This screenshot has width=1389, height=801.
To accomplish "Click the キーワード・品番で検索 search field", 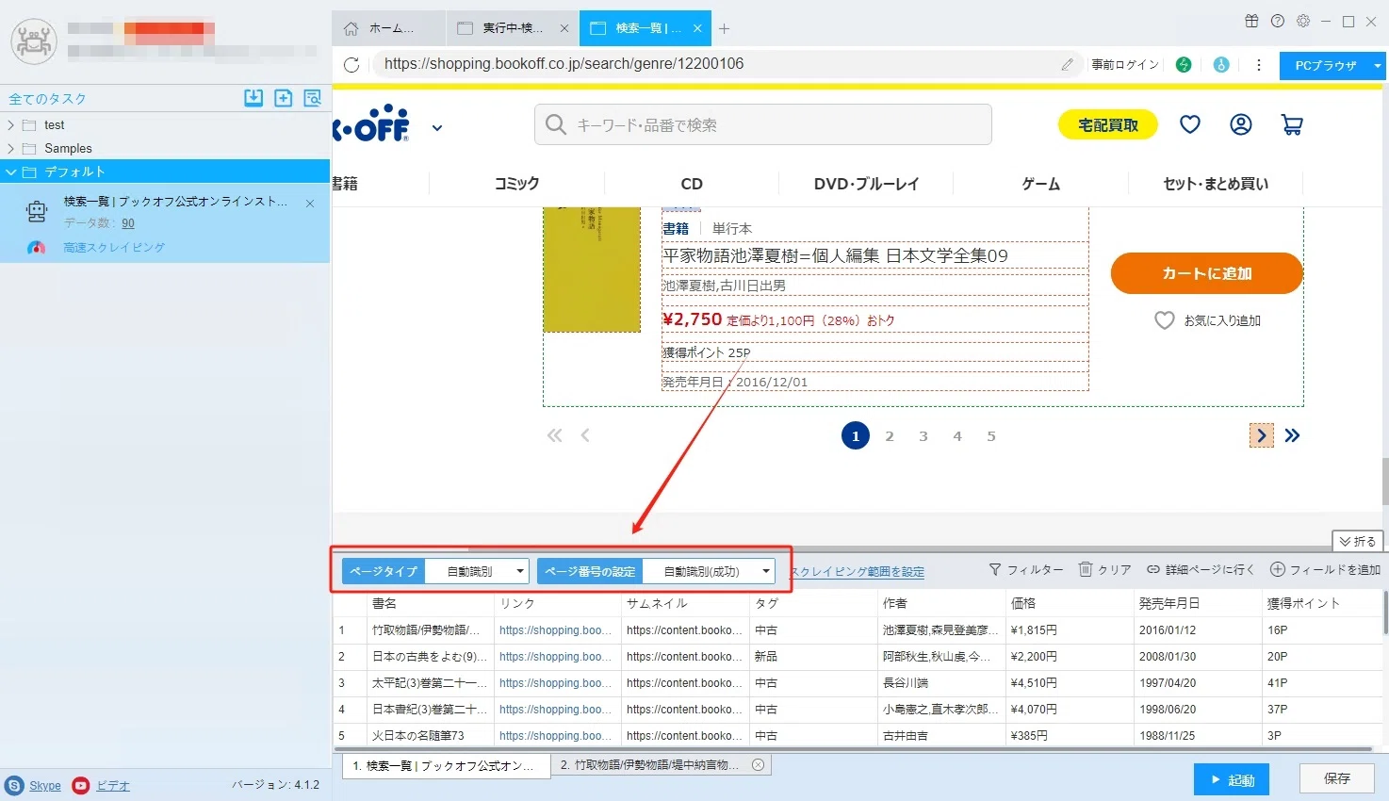I will [763, 124].
